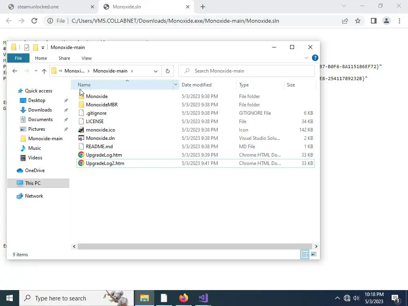
Task: Open OneDrive in navigation pane
Action: (x=35, y=171)
